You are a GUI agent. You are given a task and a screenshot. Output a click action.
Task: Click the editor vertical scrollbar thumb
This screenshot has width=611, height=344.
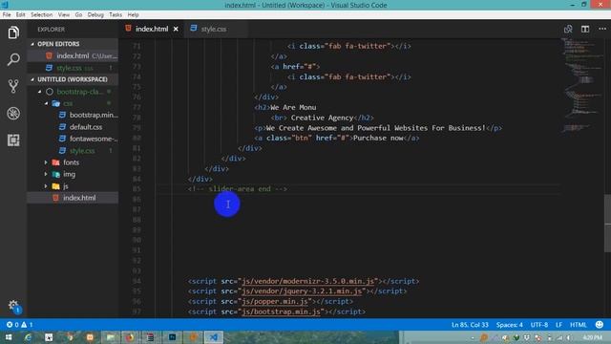tap(607, 223)
